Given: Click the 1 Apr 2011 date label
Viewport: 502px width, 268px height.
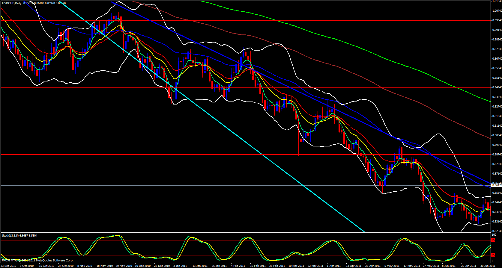Looking at the screenshot, I should point(333,266).
